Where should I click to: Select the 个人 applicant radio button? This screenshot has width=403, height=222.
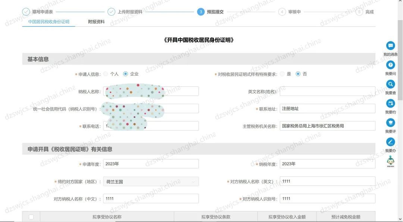106,74
